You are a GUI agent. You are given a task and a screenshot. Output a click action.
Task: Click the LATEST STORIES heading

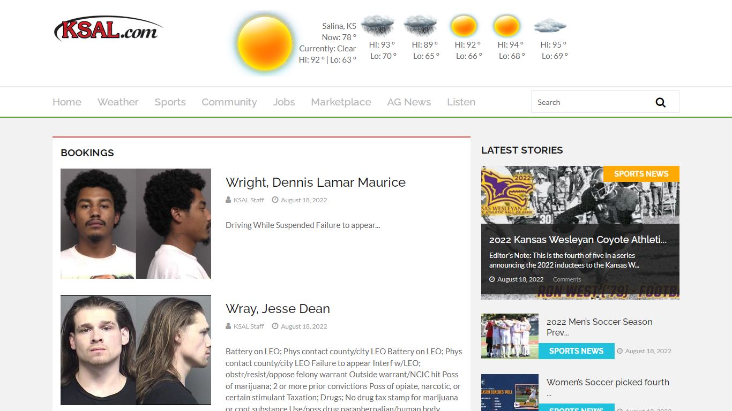click(522, 150)
